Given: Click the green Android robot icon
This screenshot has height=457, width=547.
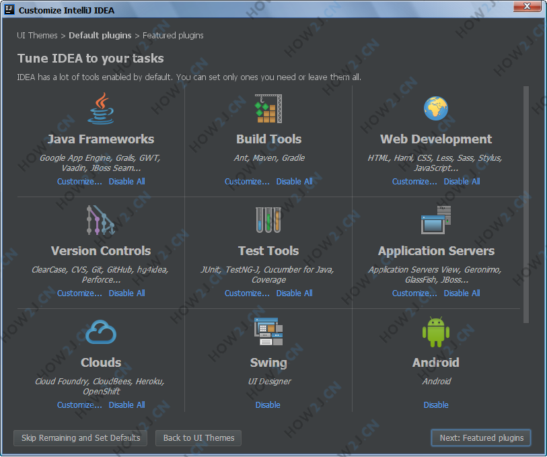Looking at the screenshot, I should 436,332.
